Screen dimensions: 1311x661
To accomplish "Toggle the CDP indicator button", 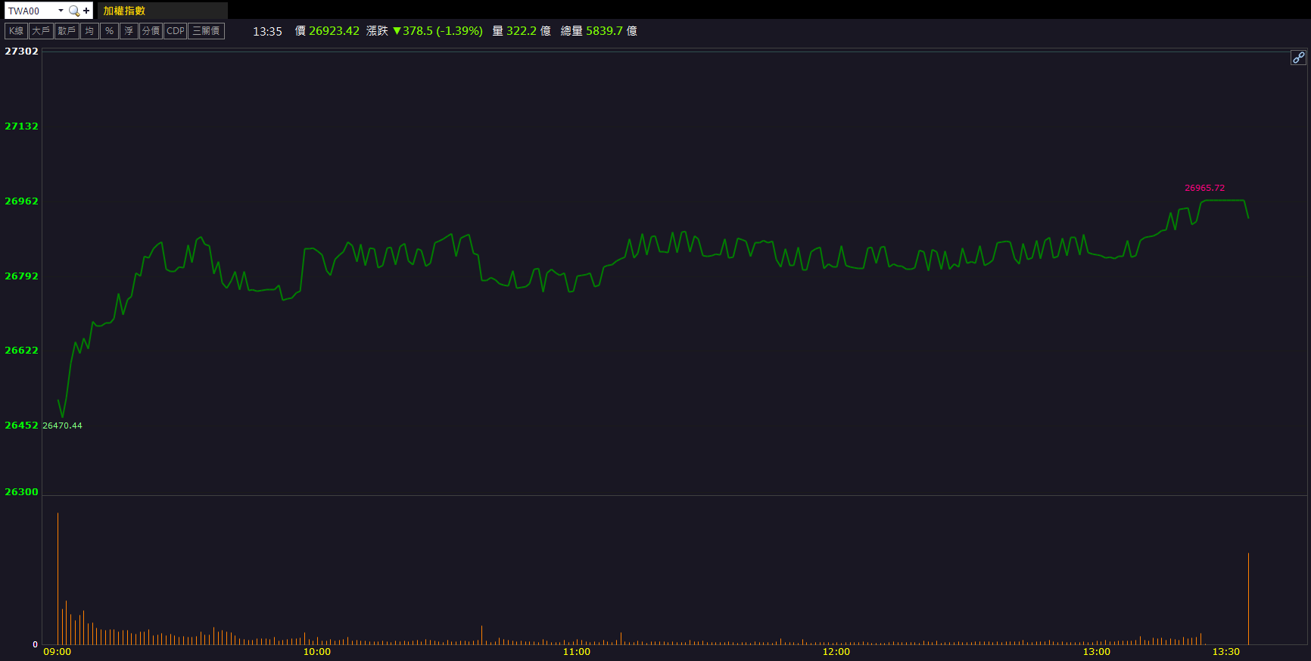I will [x=176, y=31].
